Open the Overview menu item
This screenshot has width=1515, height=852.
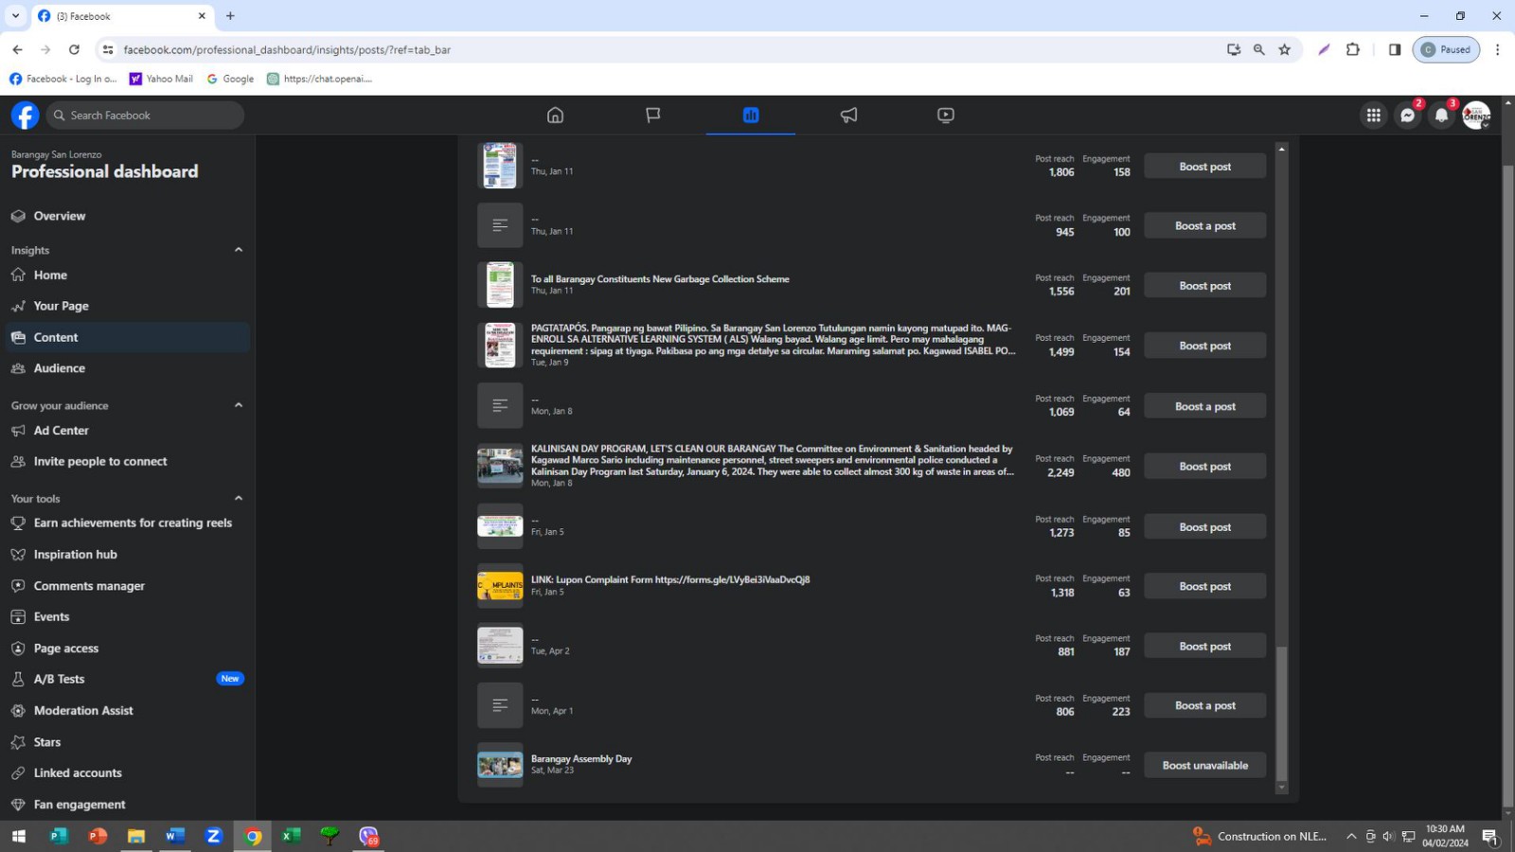127,216
